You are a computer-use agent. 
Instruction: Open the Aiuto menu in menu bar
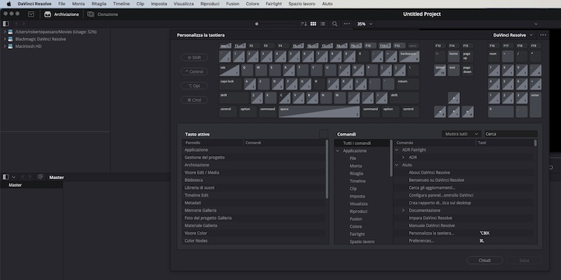[x=327, y=4]
